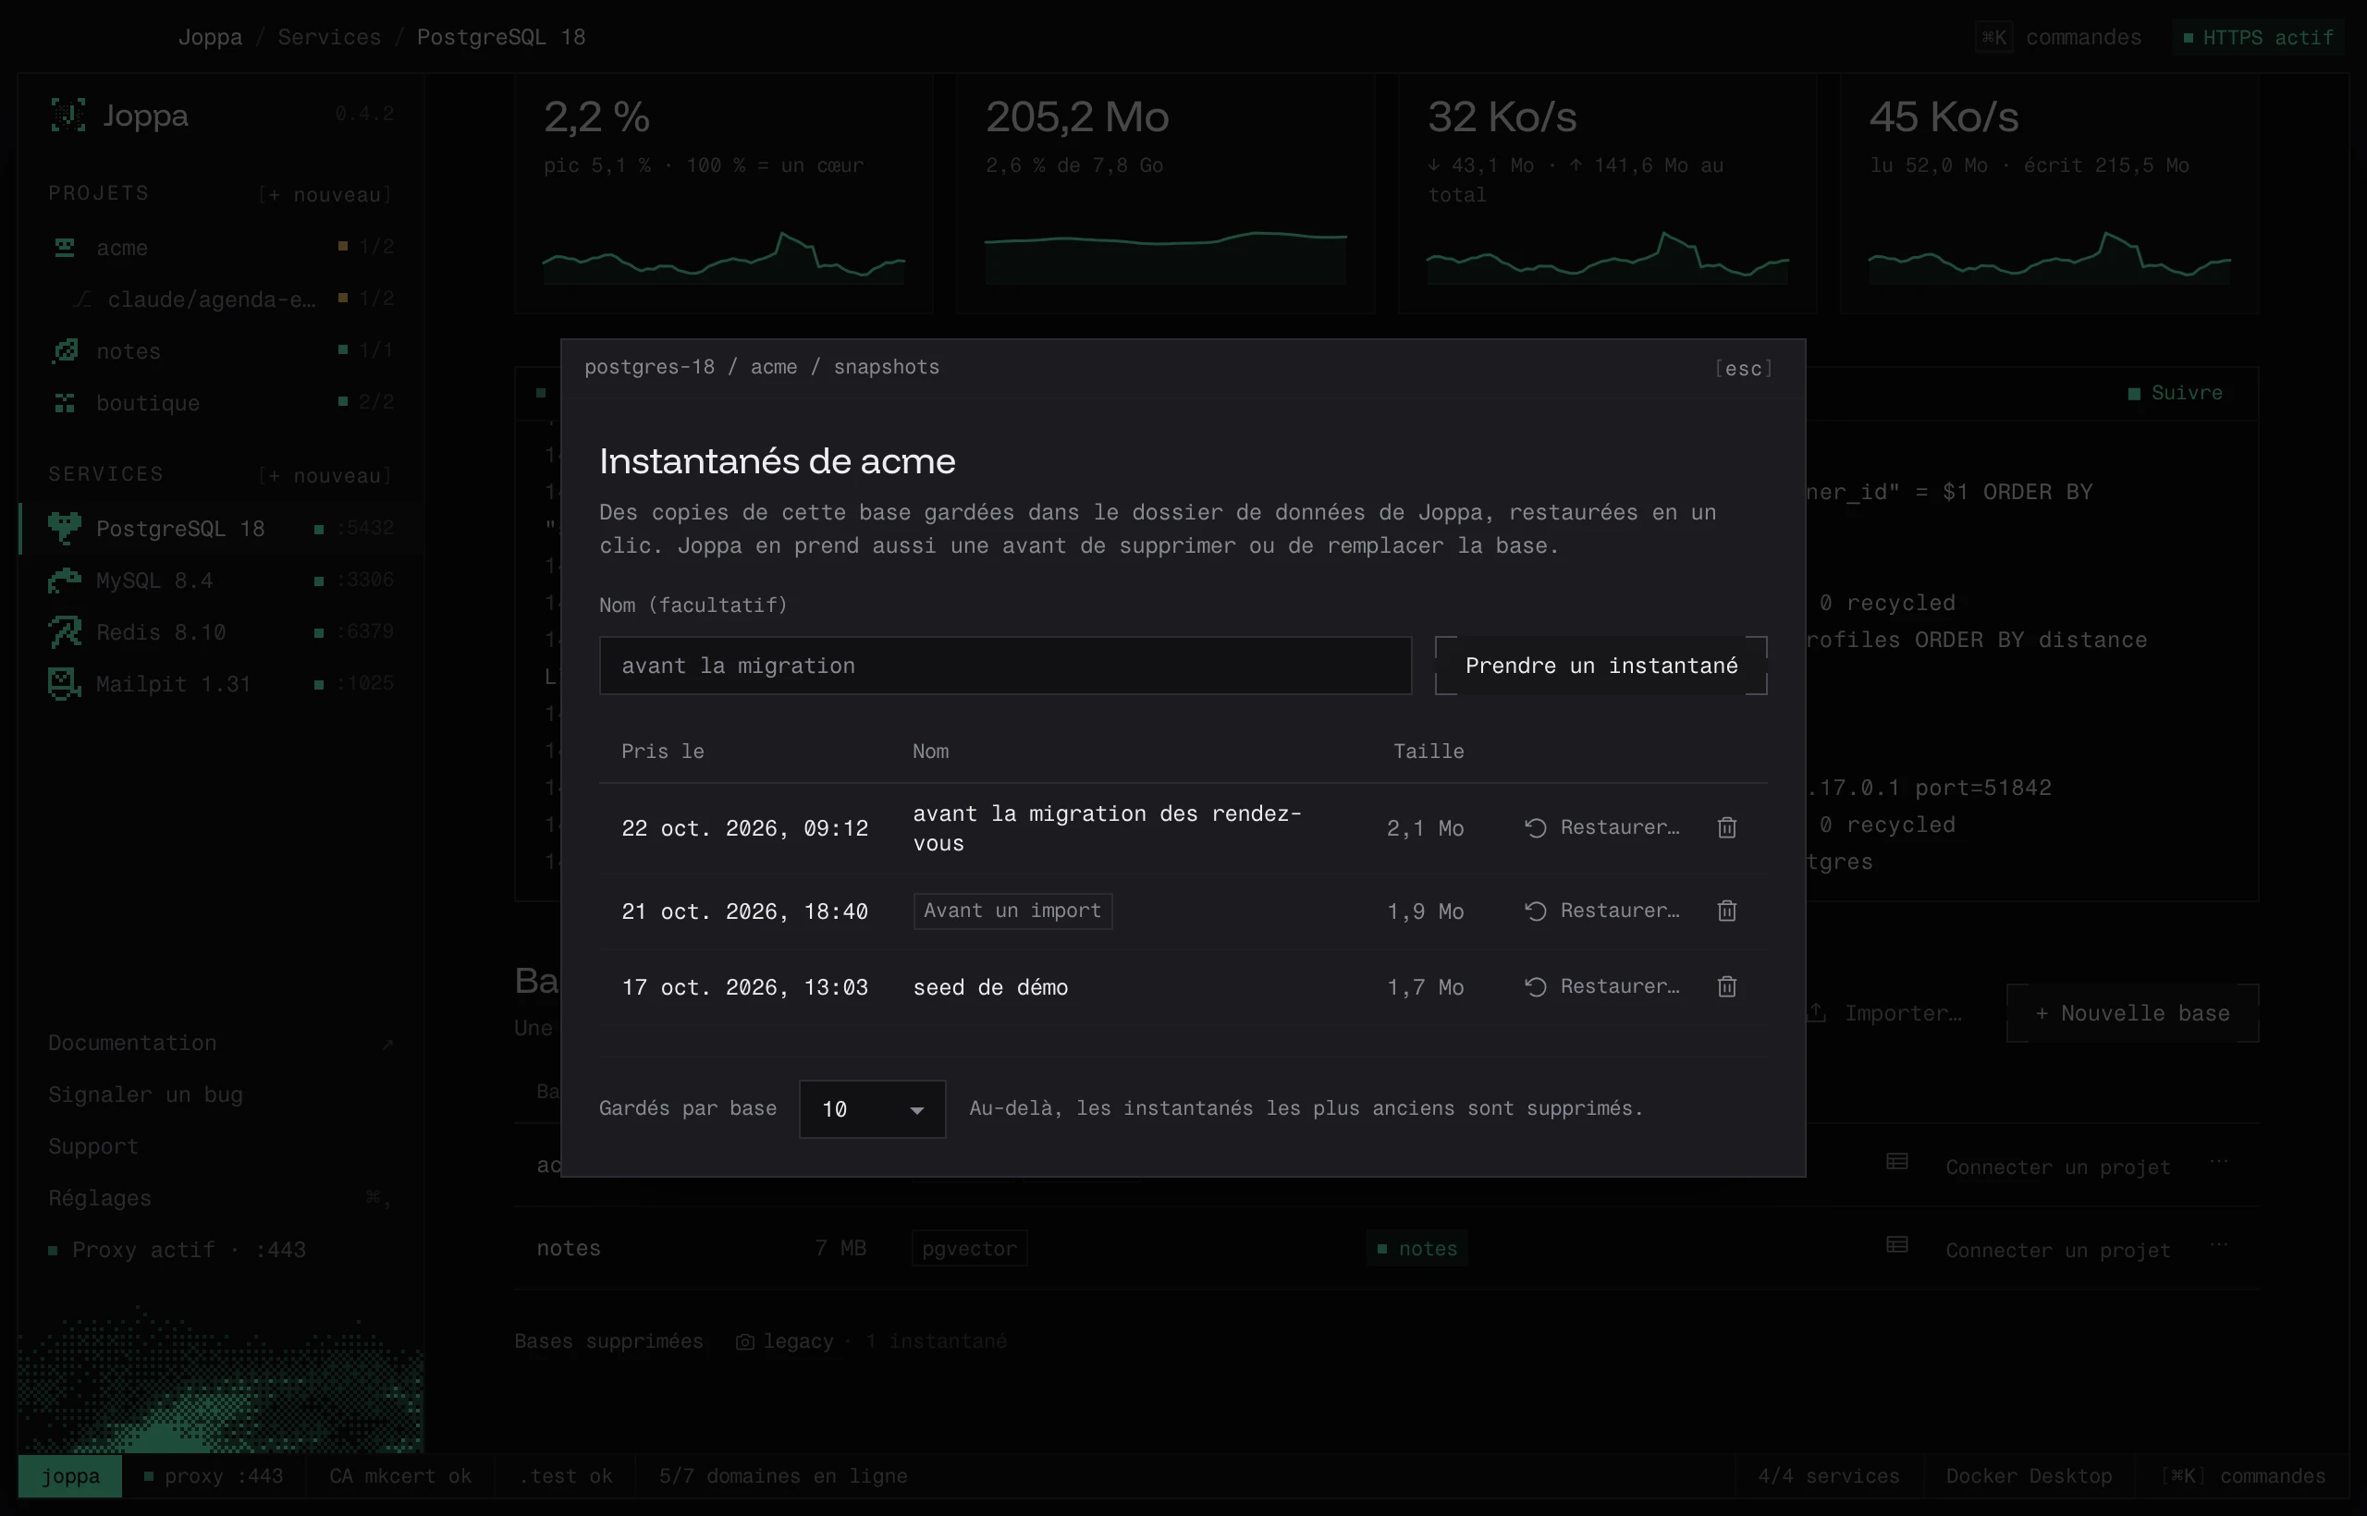Viewport: 2367px width, 1516px height.
Task: Restore the 'seed de démo' snapshot
Action: [1602, 986]
